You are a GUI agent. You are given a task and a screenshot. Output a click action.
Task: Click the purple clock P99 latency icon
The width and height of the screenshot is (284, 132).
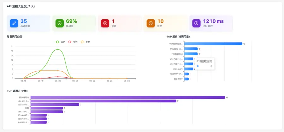coord(196,23)
